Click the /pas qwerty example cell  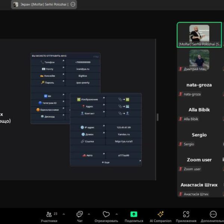coord(83,83)
